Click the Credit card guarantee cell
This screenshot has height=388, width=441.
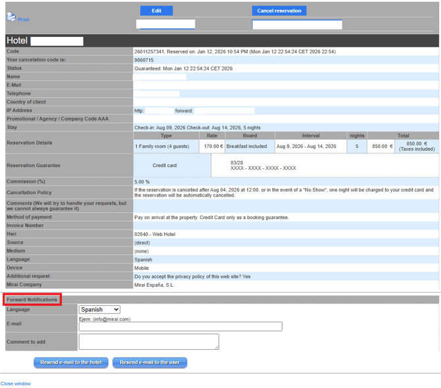pyautogui.click(x=172, y=166)
